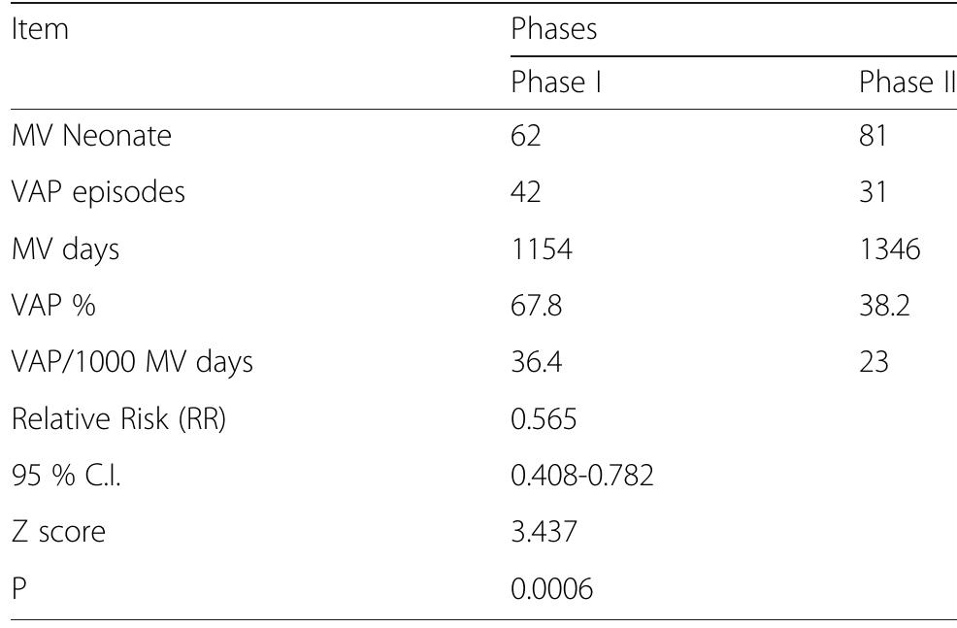The height and width of the screenshot is (628, 957).
Task: Click the Relative Risk value 0.565
Action: pos(544,419)
